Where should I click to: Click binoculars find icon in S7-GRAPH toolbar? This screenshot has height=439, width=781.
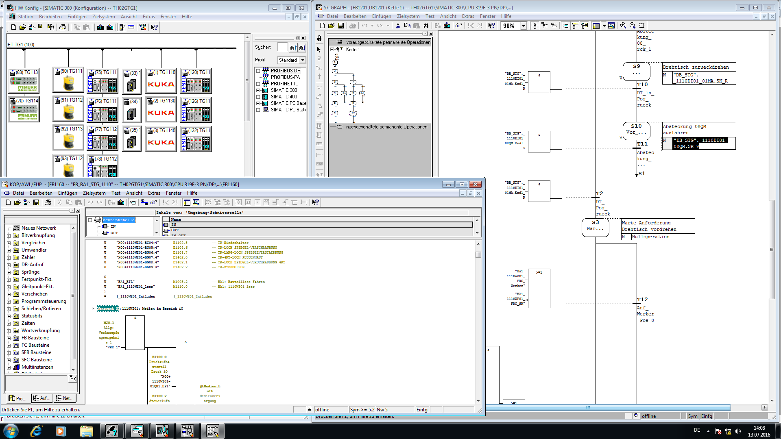pos(426,26)
